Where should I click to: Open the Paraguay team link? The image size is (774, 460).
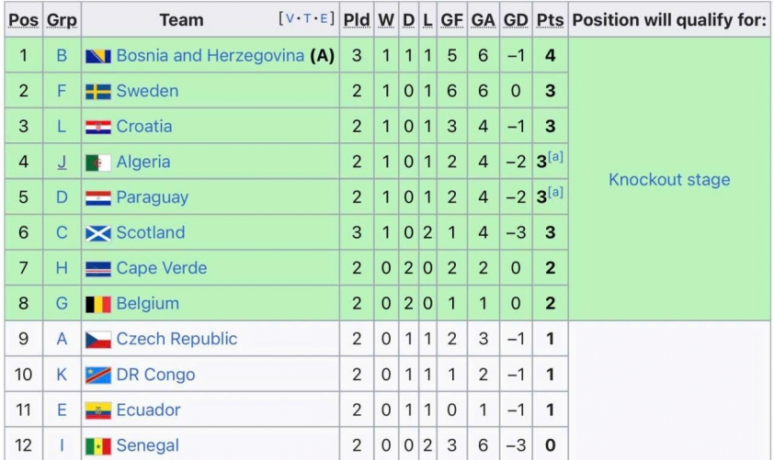click(x=152, y=197)
